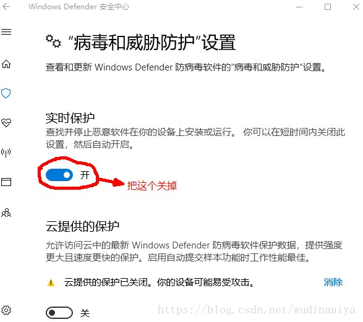Open the Home page icon
The image size is (363, 322).
pyautogui.click(x=6, y=64)
